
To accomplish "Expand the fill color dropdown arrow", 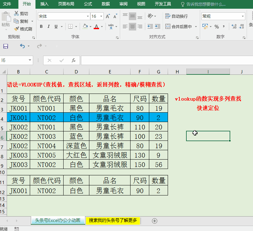I will click(90, 26).
